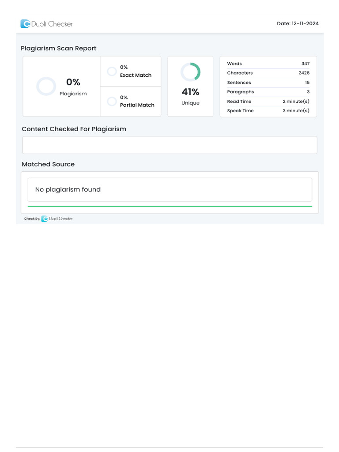Click the 41% Unique progress ring
This screenshot has width=339, height=452.
point(191,72)
